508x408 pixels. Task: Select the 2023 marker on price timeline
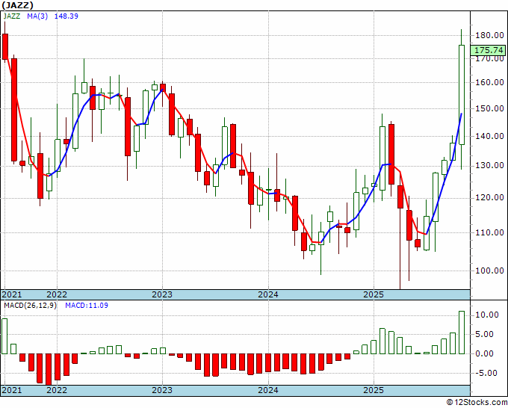point(162,294)
